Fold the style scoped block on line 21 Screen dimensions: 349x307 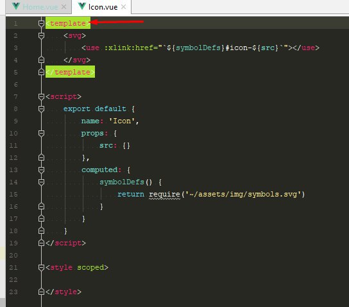(x=41, y=267)
